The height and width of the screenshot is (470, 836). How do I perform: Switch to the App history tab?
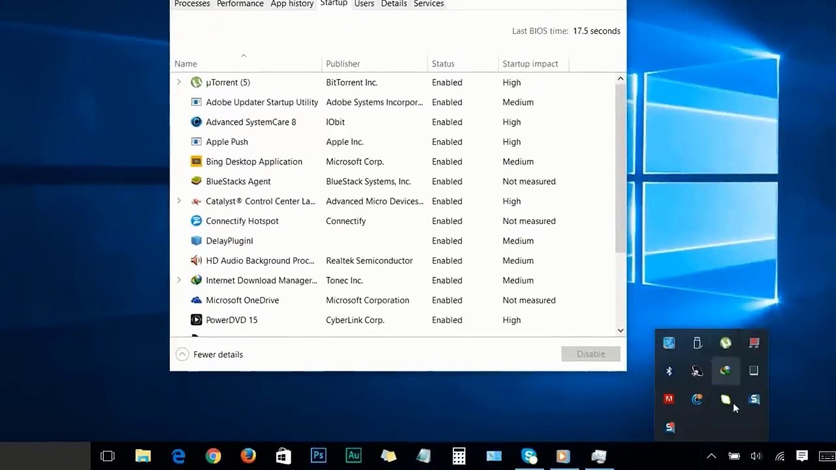(x=292, y=4)
